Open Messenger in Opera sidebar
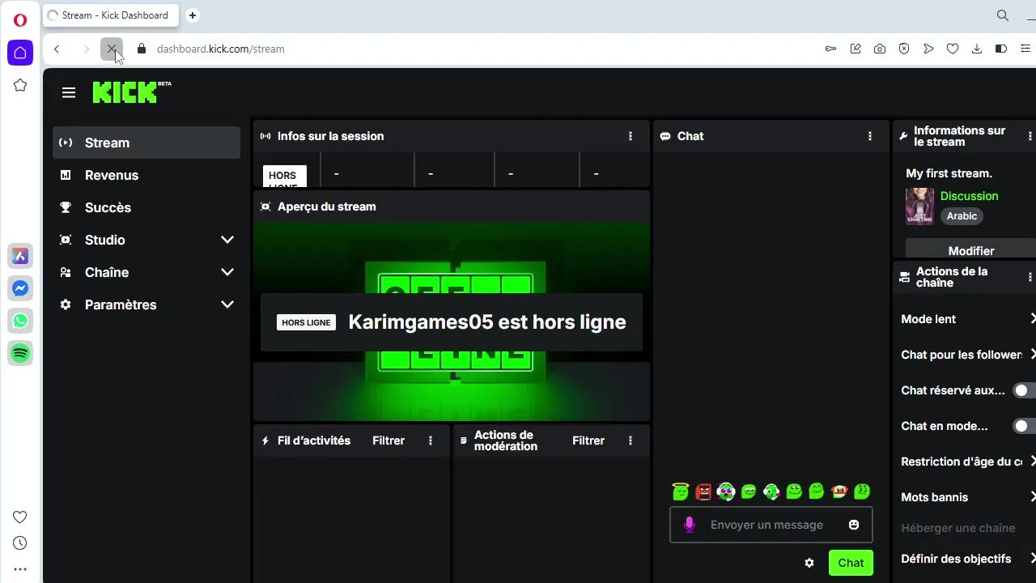1036x583 pixels. [20, 288]
